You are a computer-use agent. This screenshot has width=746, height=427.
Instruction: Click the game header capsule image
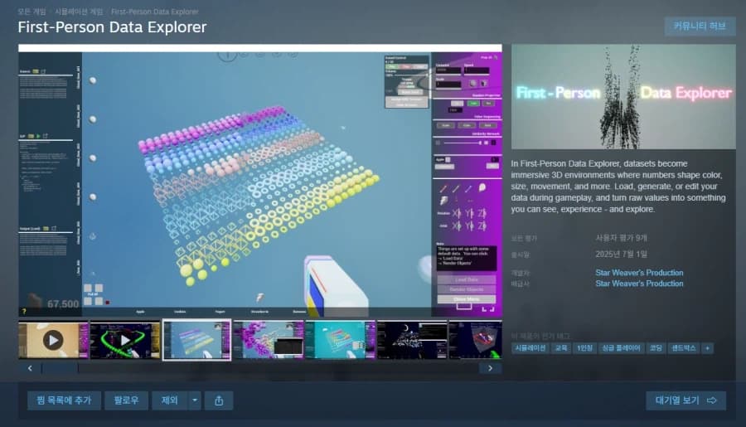[623, 97]
